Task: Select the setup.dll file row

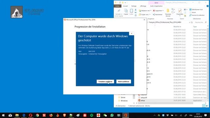Action: pos(173,97)
